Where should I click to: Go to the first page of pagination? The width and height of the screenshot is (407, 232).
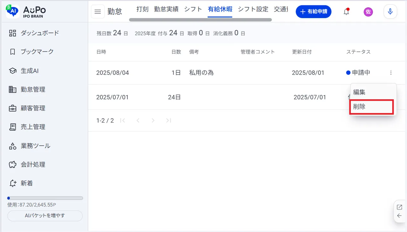pyautogui.click(x=123, y=121)
